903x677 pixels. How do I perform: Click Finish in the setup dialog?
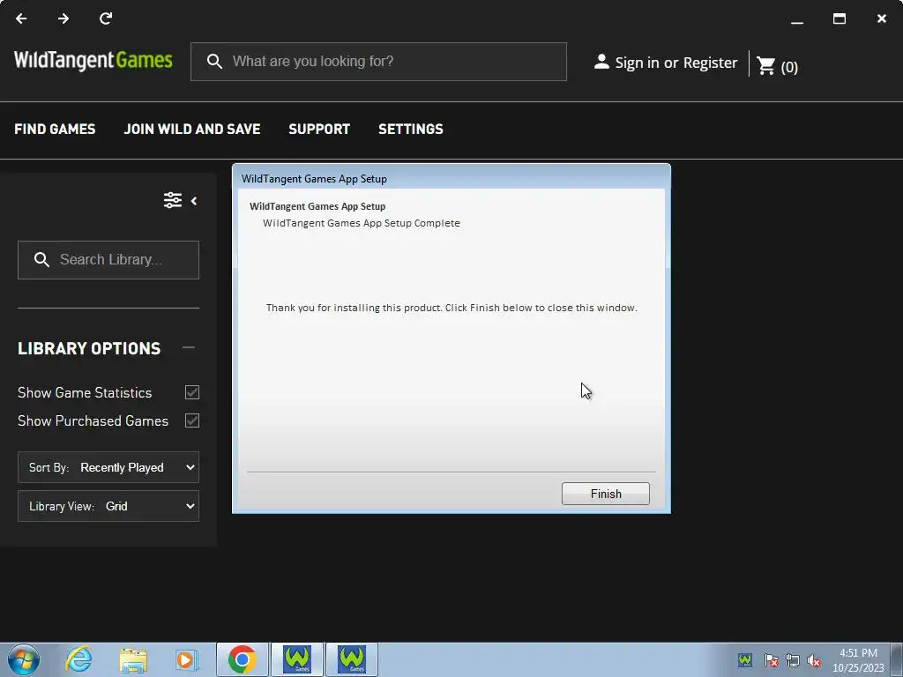[x=605, y=494]
